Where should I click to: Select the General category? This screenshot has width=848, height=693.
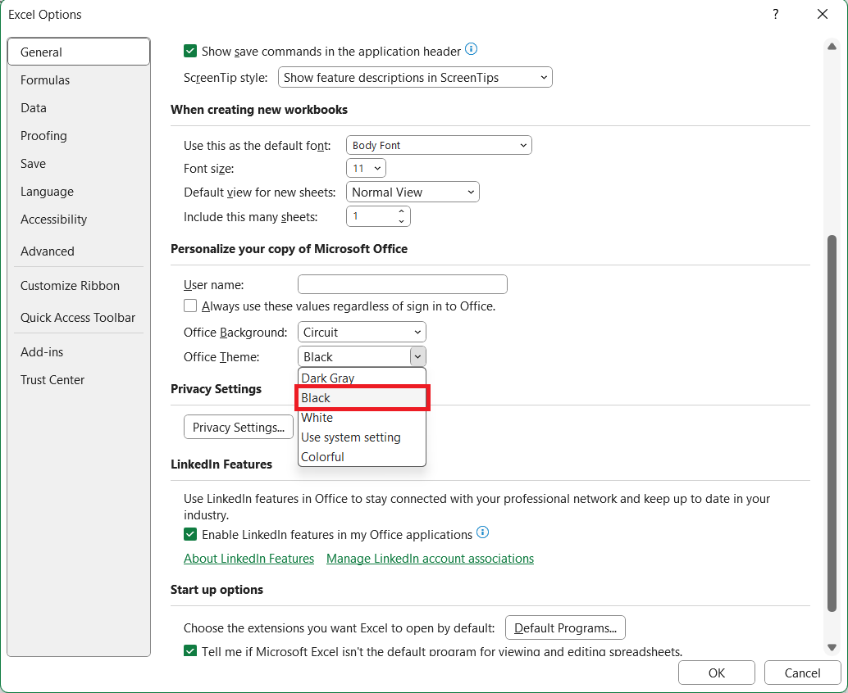(x=79, y=52)
